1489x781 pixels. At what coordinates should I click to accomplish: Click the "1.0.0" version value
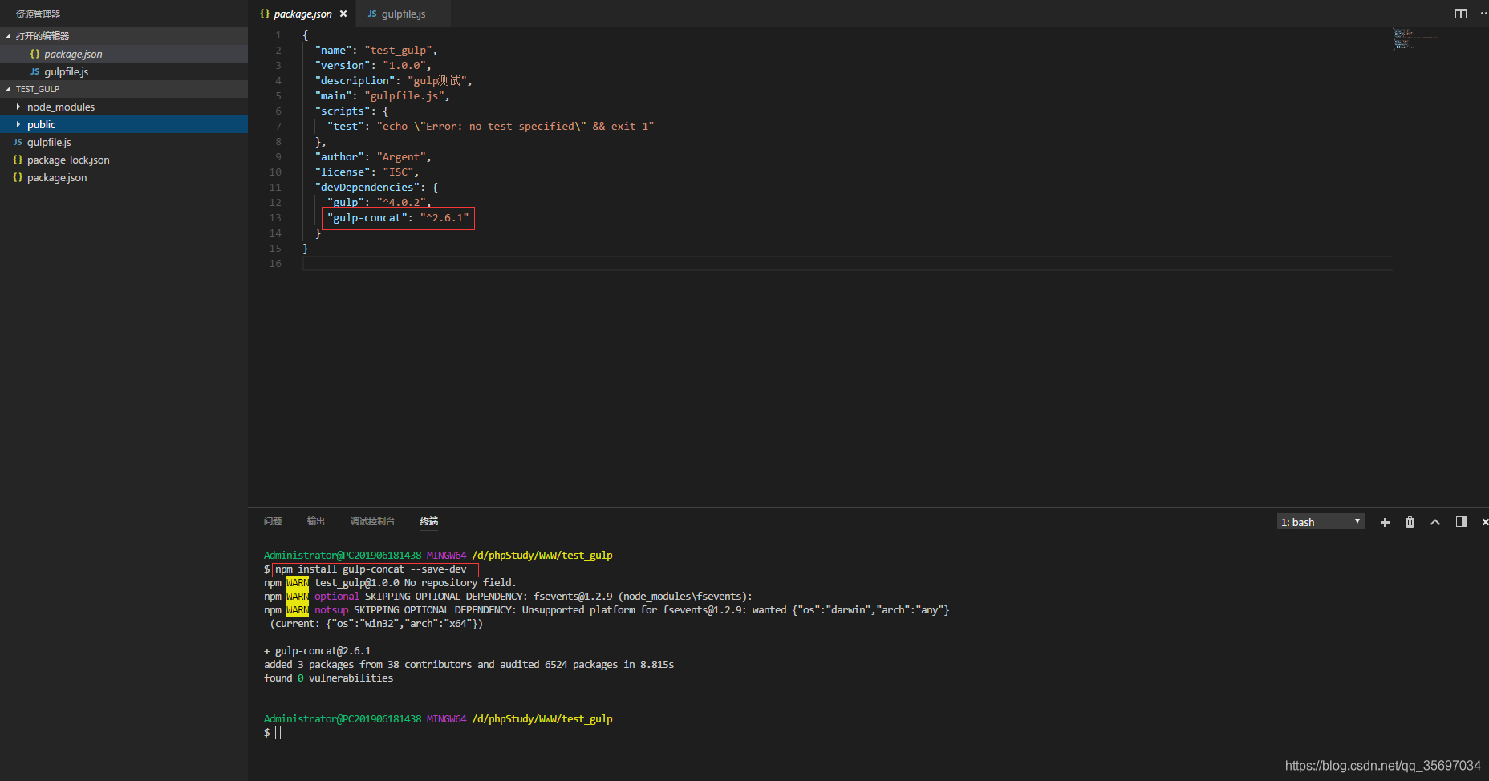[x=404, y=66]
